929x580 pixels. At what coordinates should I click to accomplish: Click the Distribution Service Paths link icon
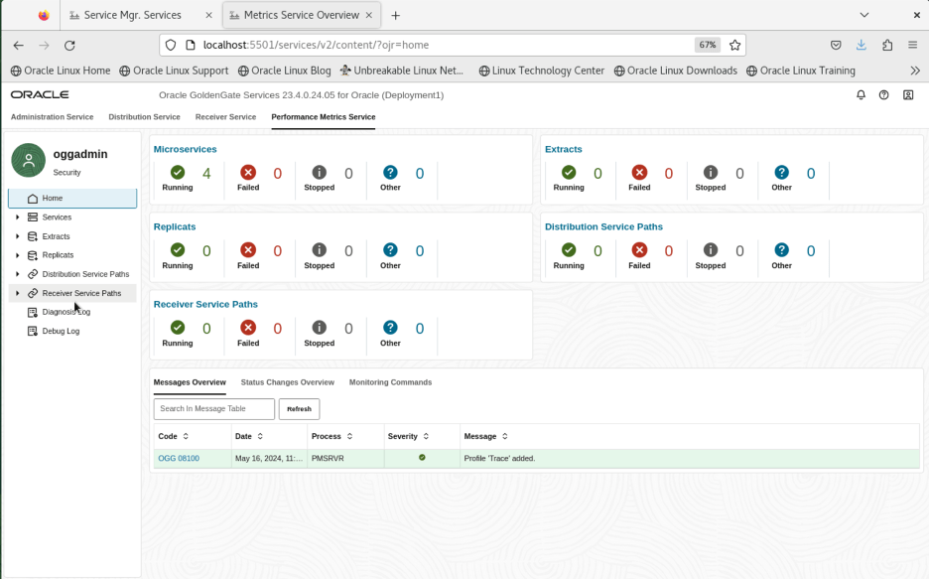pos(33,274)
